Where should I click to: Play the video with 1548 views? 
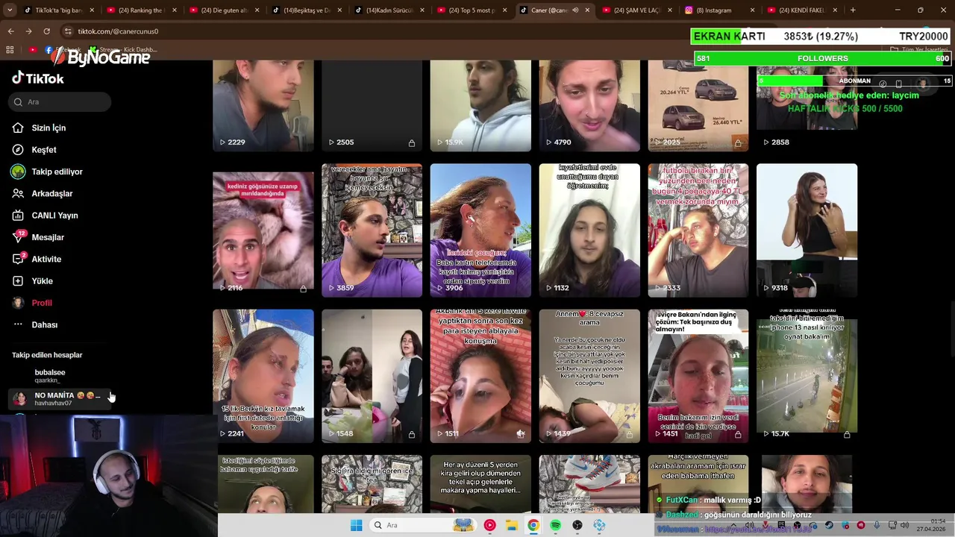click(x=372, y=376)
